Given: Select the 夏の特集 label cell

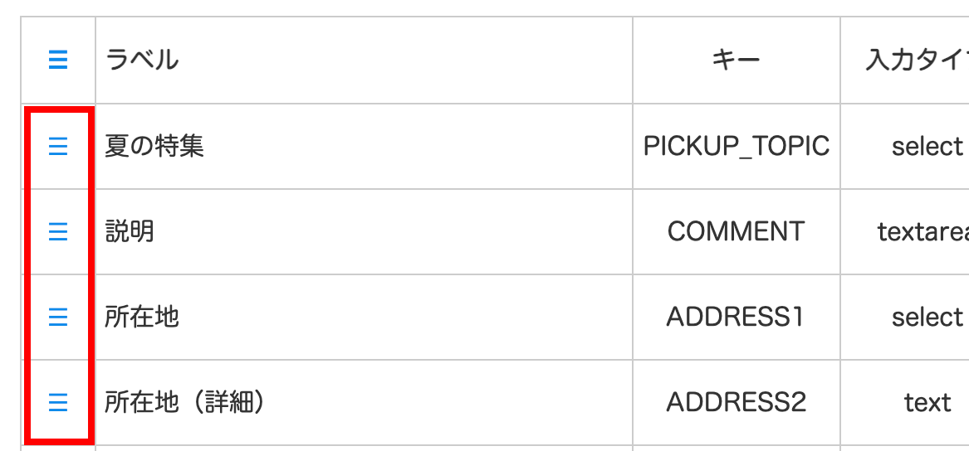Looking at the screenshot, I should [x=154, y=147].
